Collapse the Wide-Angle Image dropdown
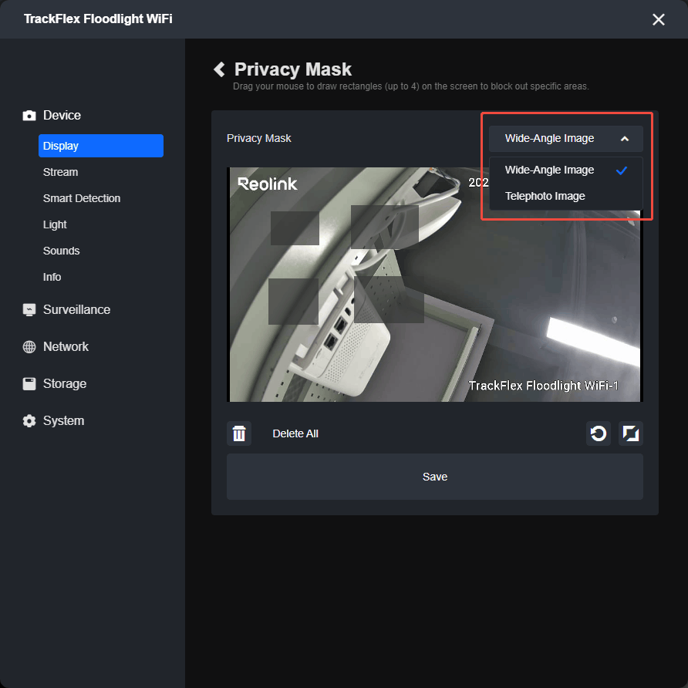The width and height of the screenshot is (688, 688). [x=566, y=139]
